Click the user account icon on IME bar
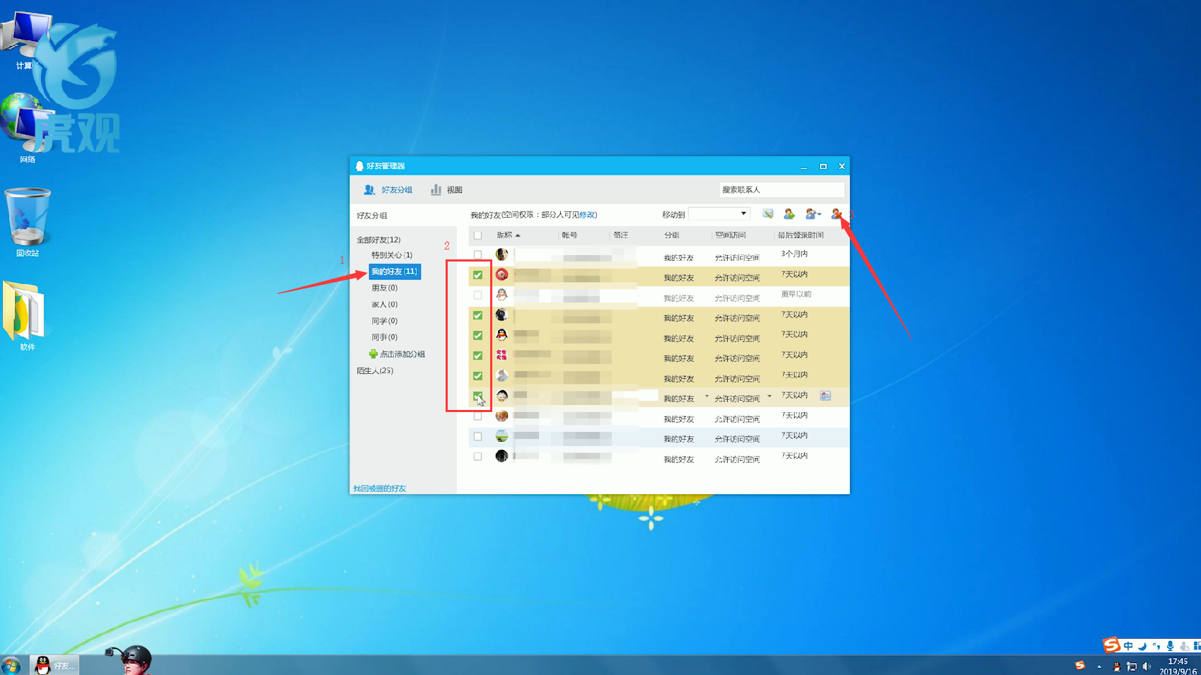The image size is (1201, 675). (1184, 646)
